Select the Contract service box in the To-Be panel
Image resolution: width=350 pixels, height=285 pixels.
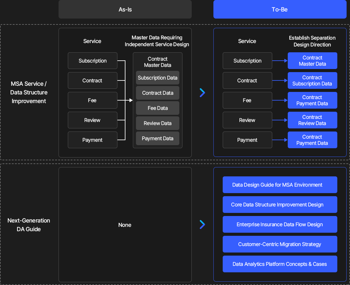coord(247,80)
